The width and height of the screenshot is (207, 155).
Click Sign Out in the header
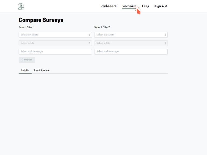coord(161,6)
